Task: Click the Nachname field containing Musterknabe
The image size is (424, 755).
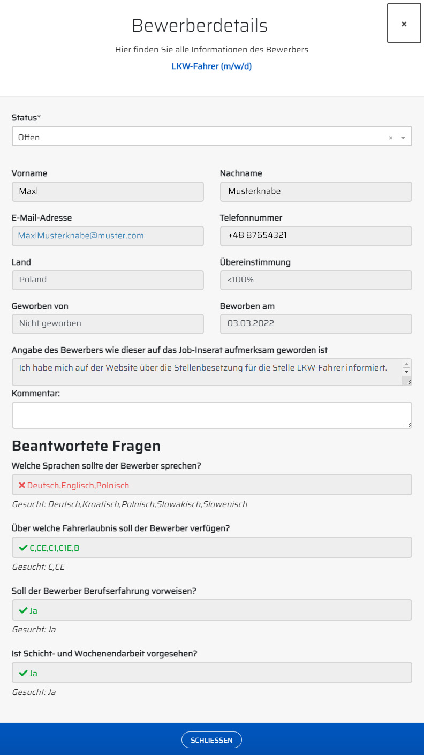Action: tap(315, 192)
